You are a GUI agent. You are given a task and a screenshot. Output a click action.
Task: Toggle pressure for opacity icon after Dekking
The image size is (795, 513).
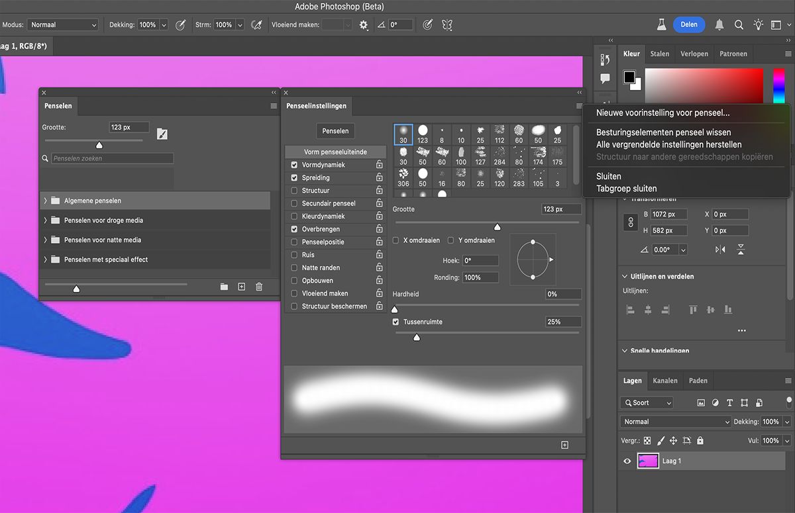pyautogui.click(x=180, y=24)
